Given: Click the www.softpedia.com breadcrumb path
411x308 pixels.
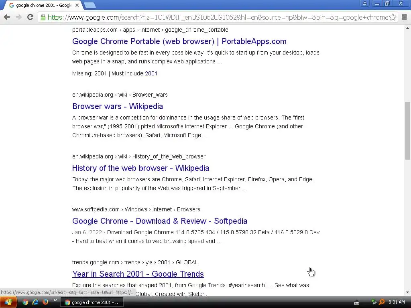Looking at the screenshot, I should tap(136, 209).
